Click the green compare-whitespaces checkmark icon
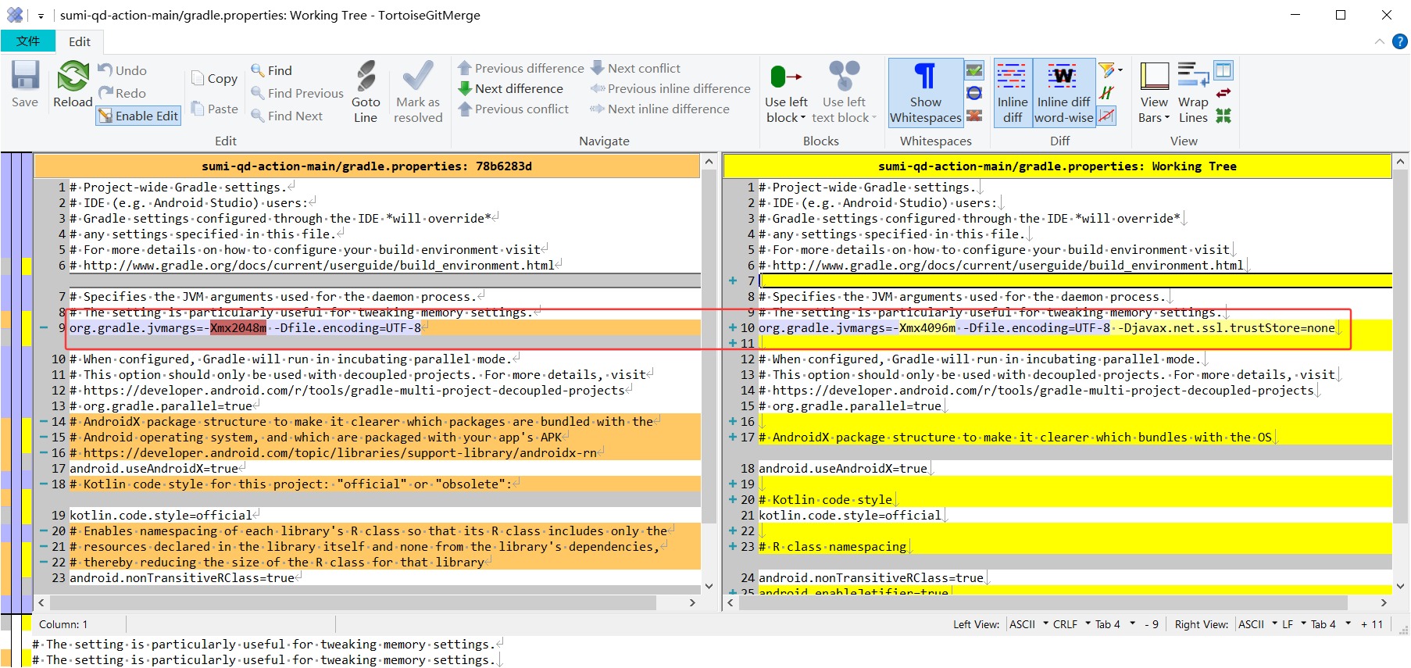 coord(974,70)
